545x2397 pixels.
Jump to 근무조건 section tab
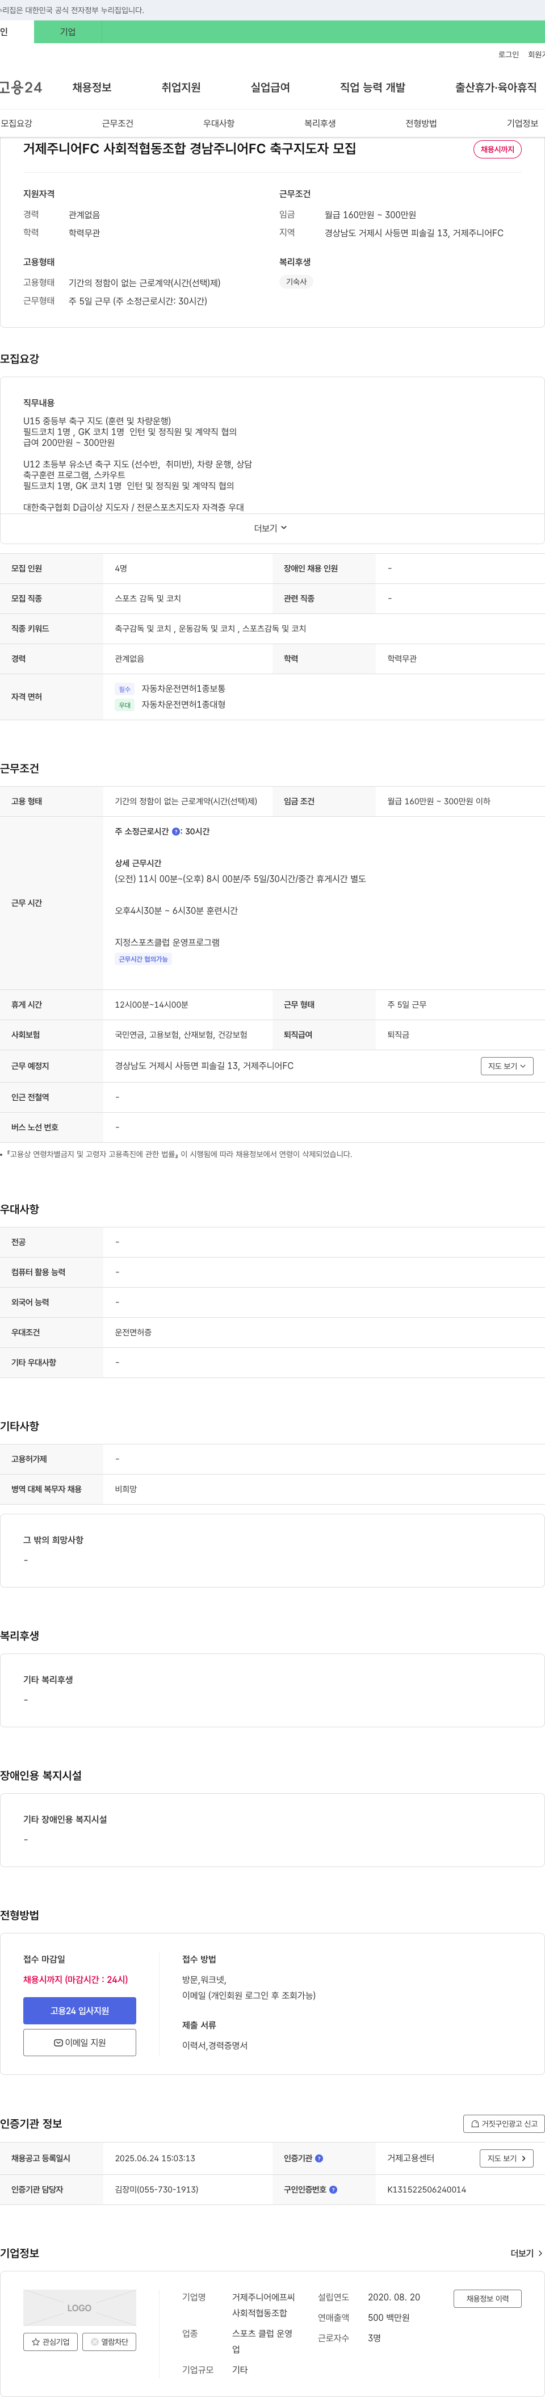118,124
